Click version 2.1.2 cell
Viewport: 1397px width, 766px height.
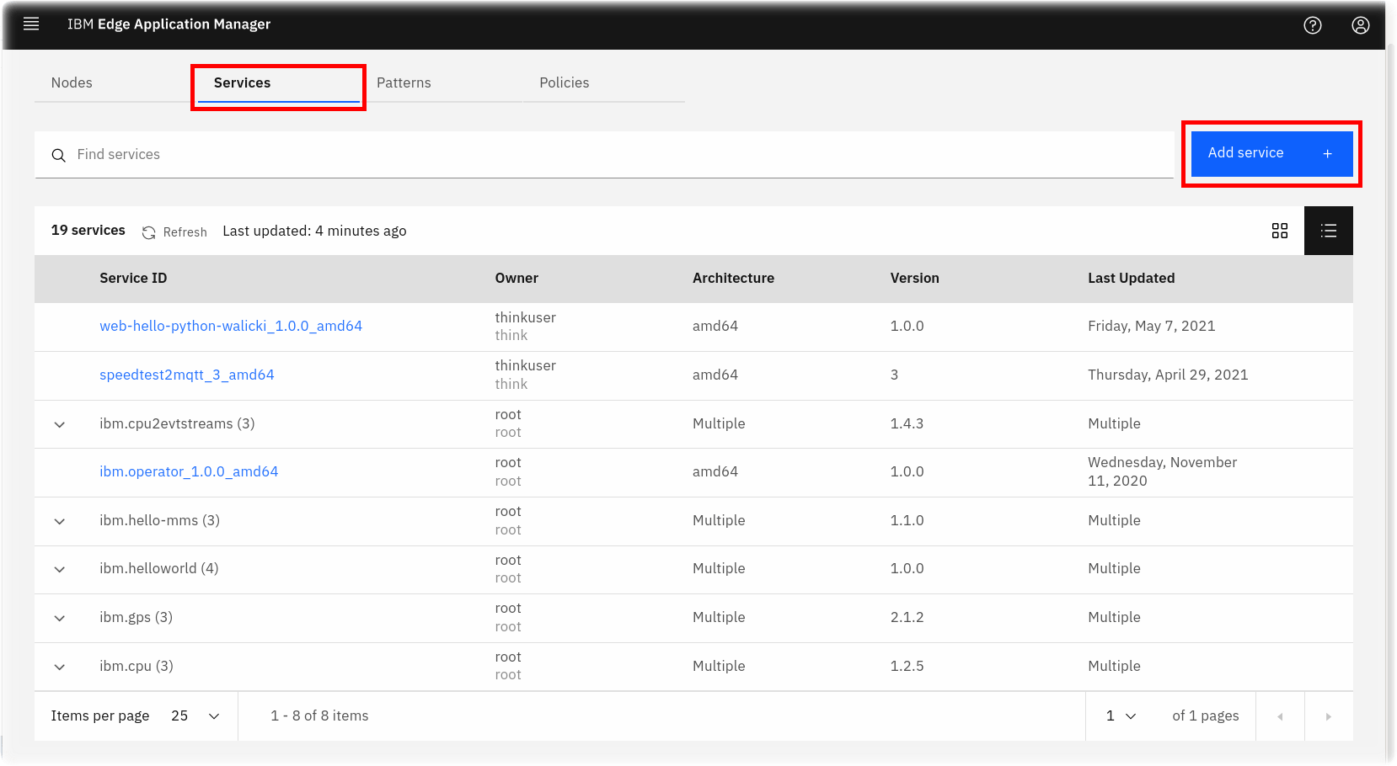(x=907, y=617)
